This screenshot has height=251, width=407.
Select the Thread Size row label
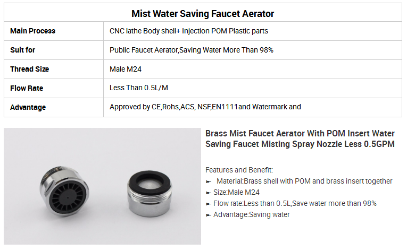30,69
